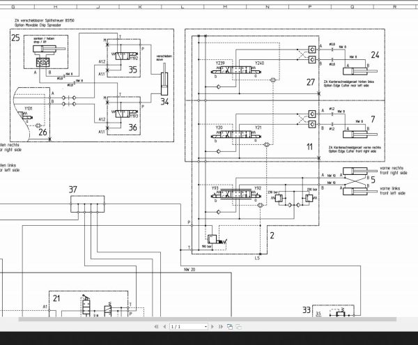Click 'Option Edge Cutter rear left side' caption
The height and width of the screenshot is (345, 418).
coord(346,86)
